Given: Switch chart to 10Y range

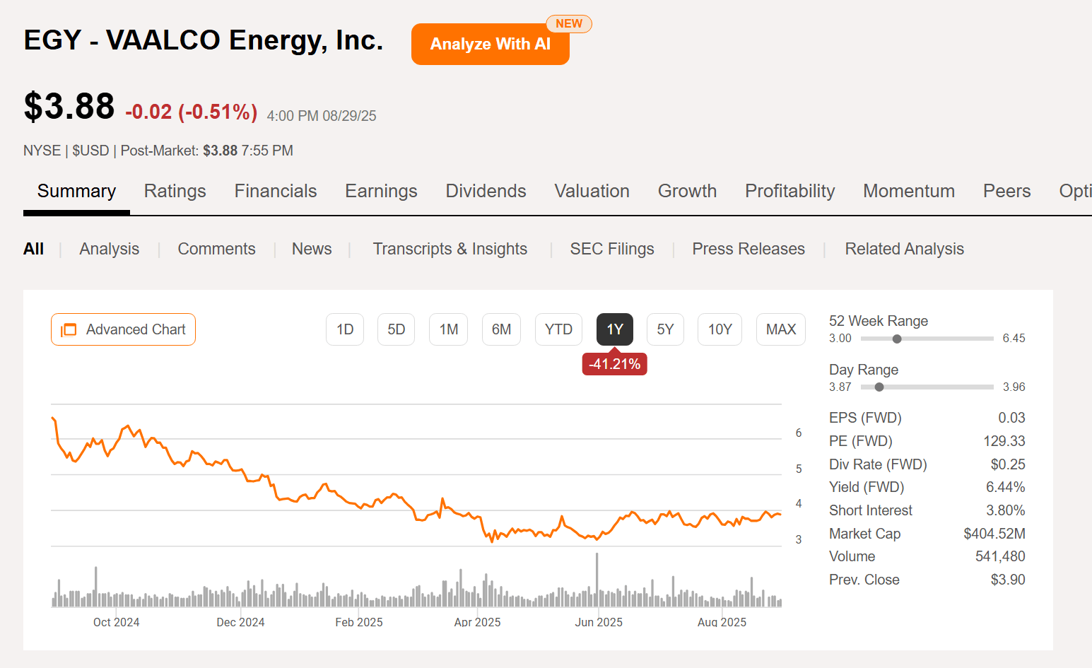Looking at the screenshot, I should pos(720,329).
